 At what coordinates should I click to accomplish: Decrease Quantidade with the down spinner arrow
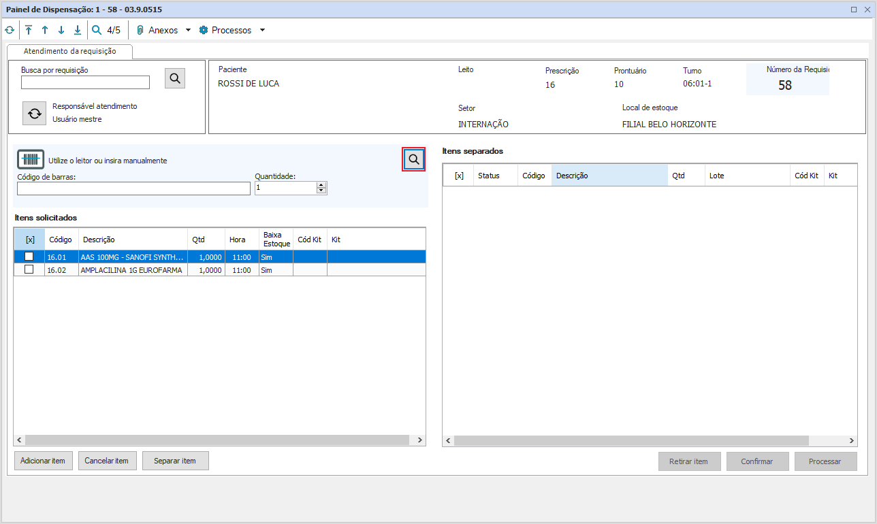click(x=321, y=191)
